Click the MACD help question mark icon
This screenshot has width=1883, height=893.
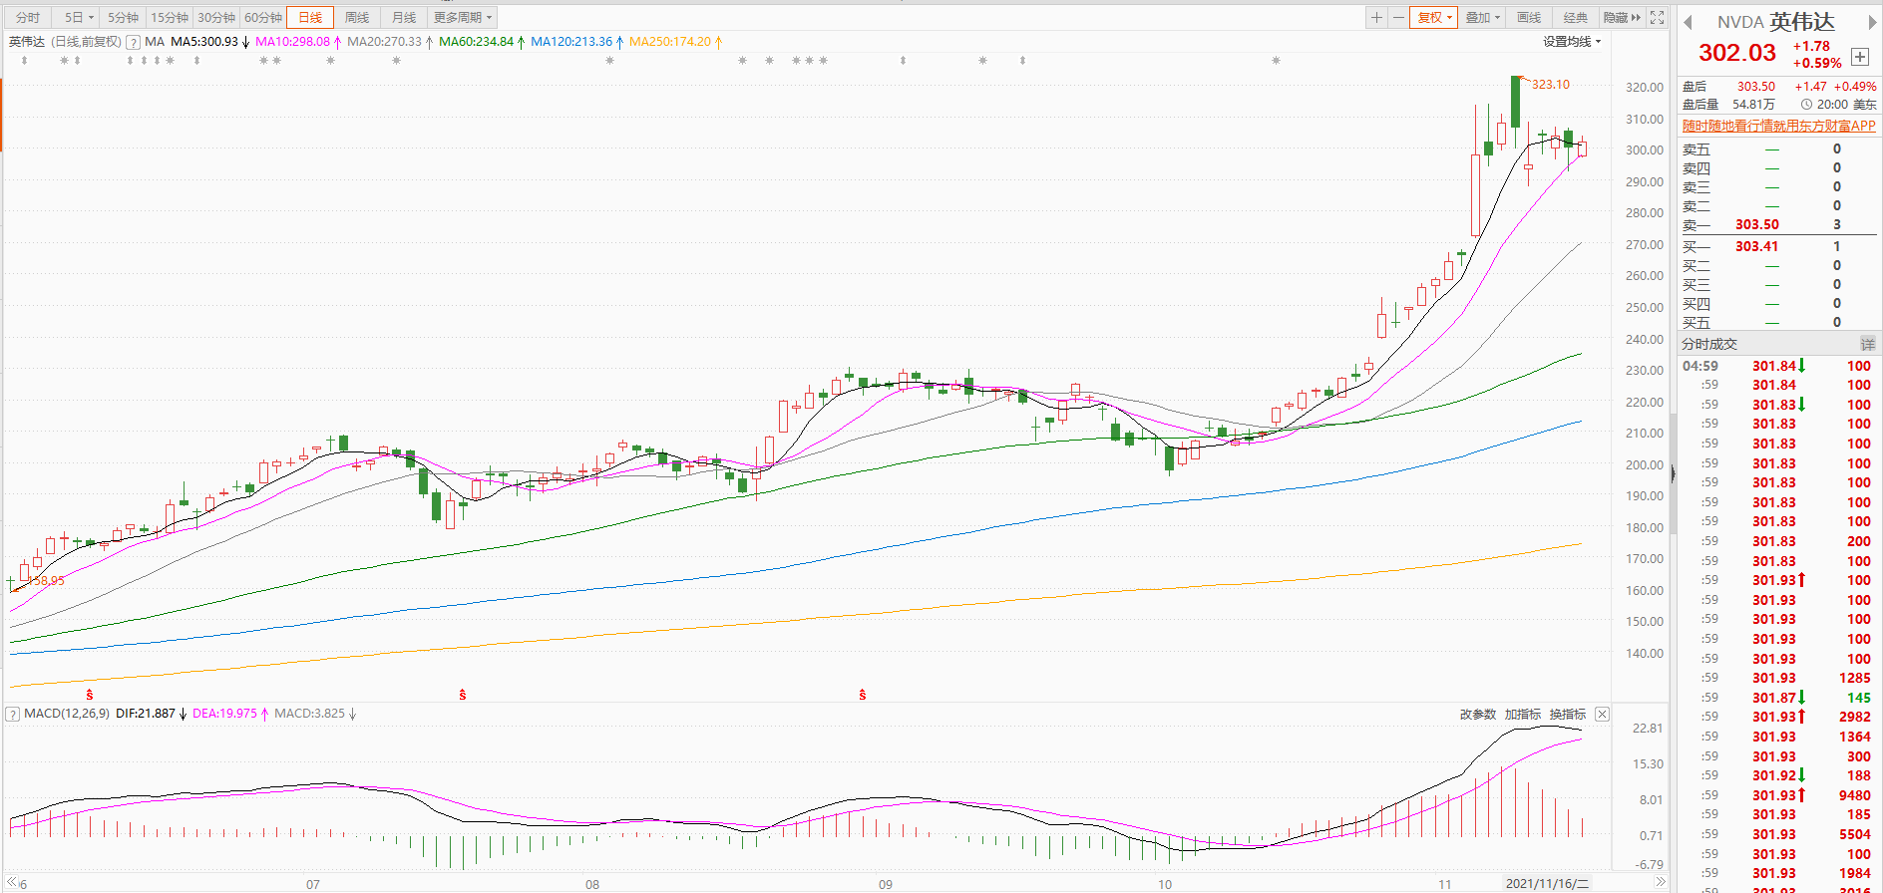(x=13, y=714)
